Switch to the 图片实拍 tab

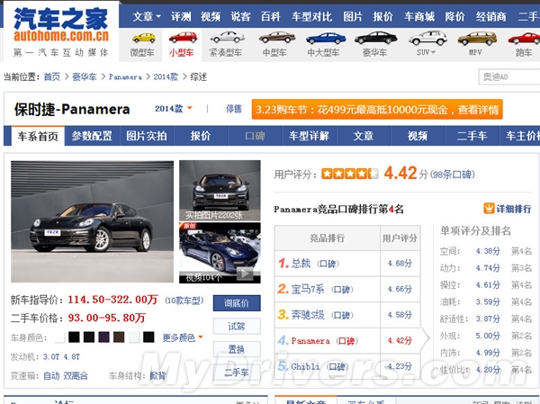(x=147, y=136)
